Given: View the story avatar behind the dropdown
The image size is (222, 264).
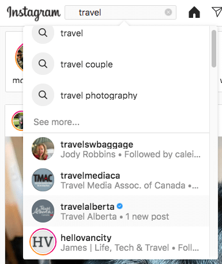Looking at the screenshot, I should (19, 57).
